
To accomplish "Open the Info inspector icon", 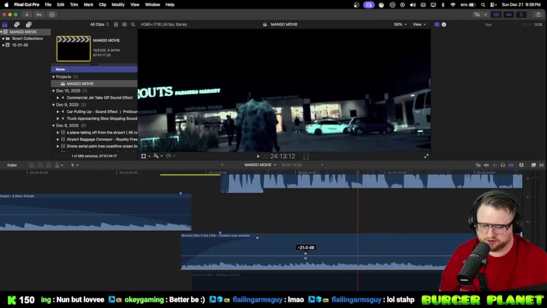I will [444, 24].
